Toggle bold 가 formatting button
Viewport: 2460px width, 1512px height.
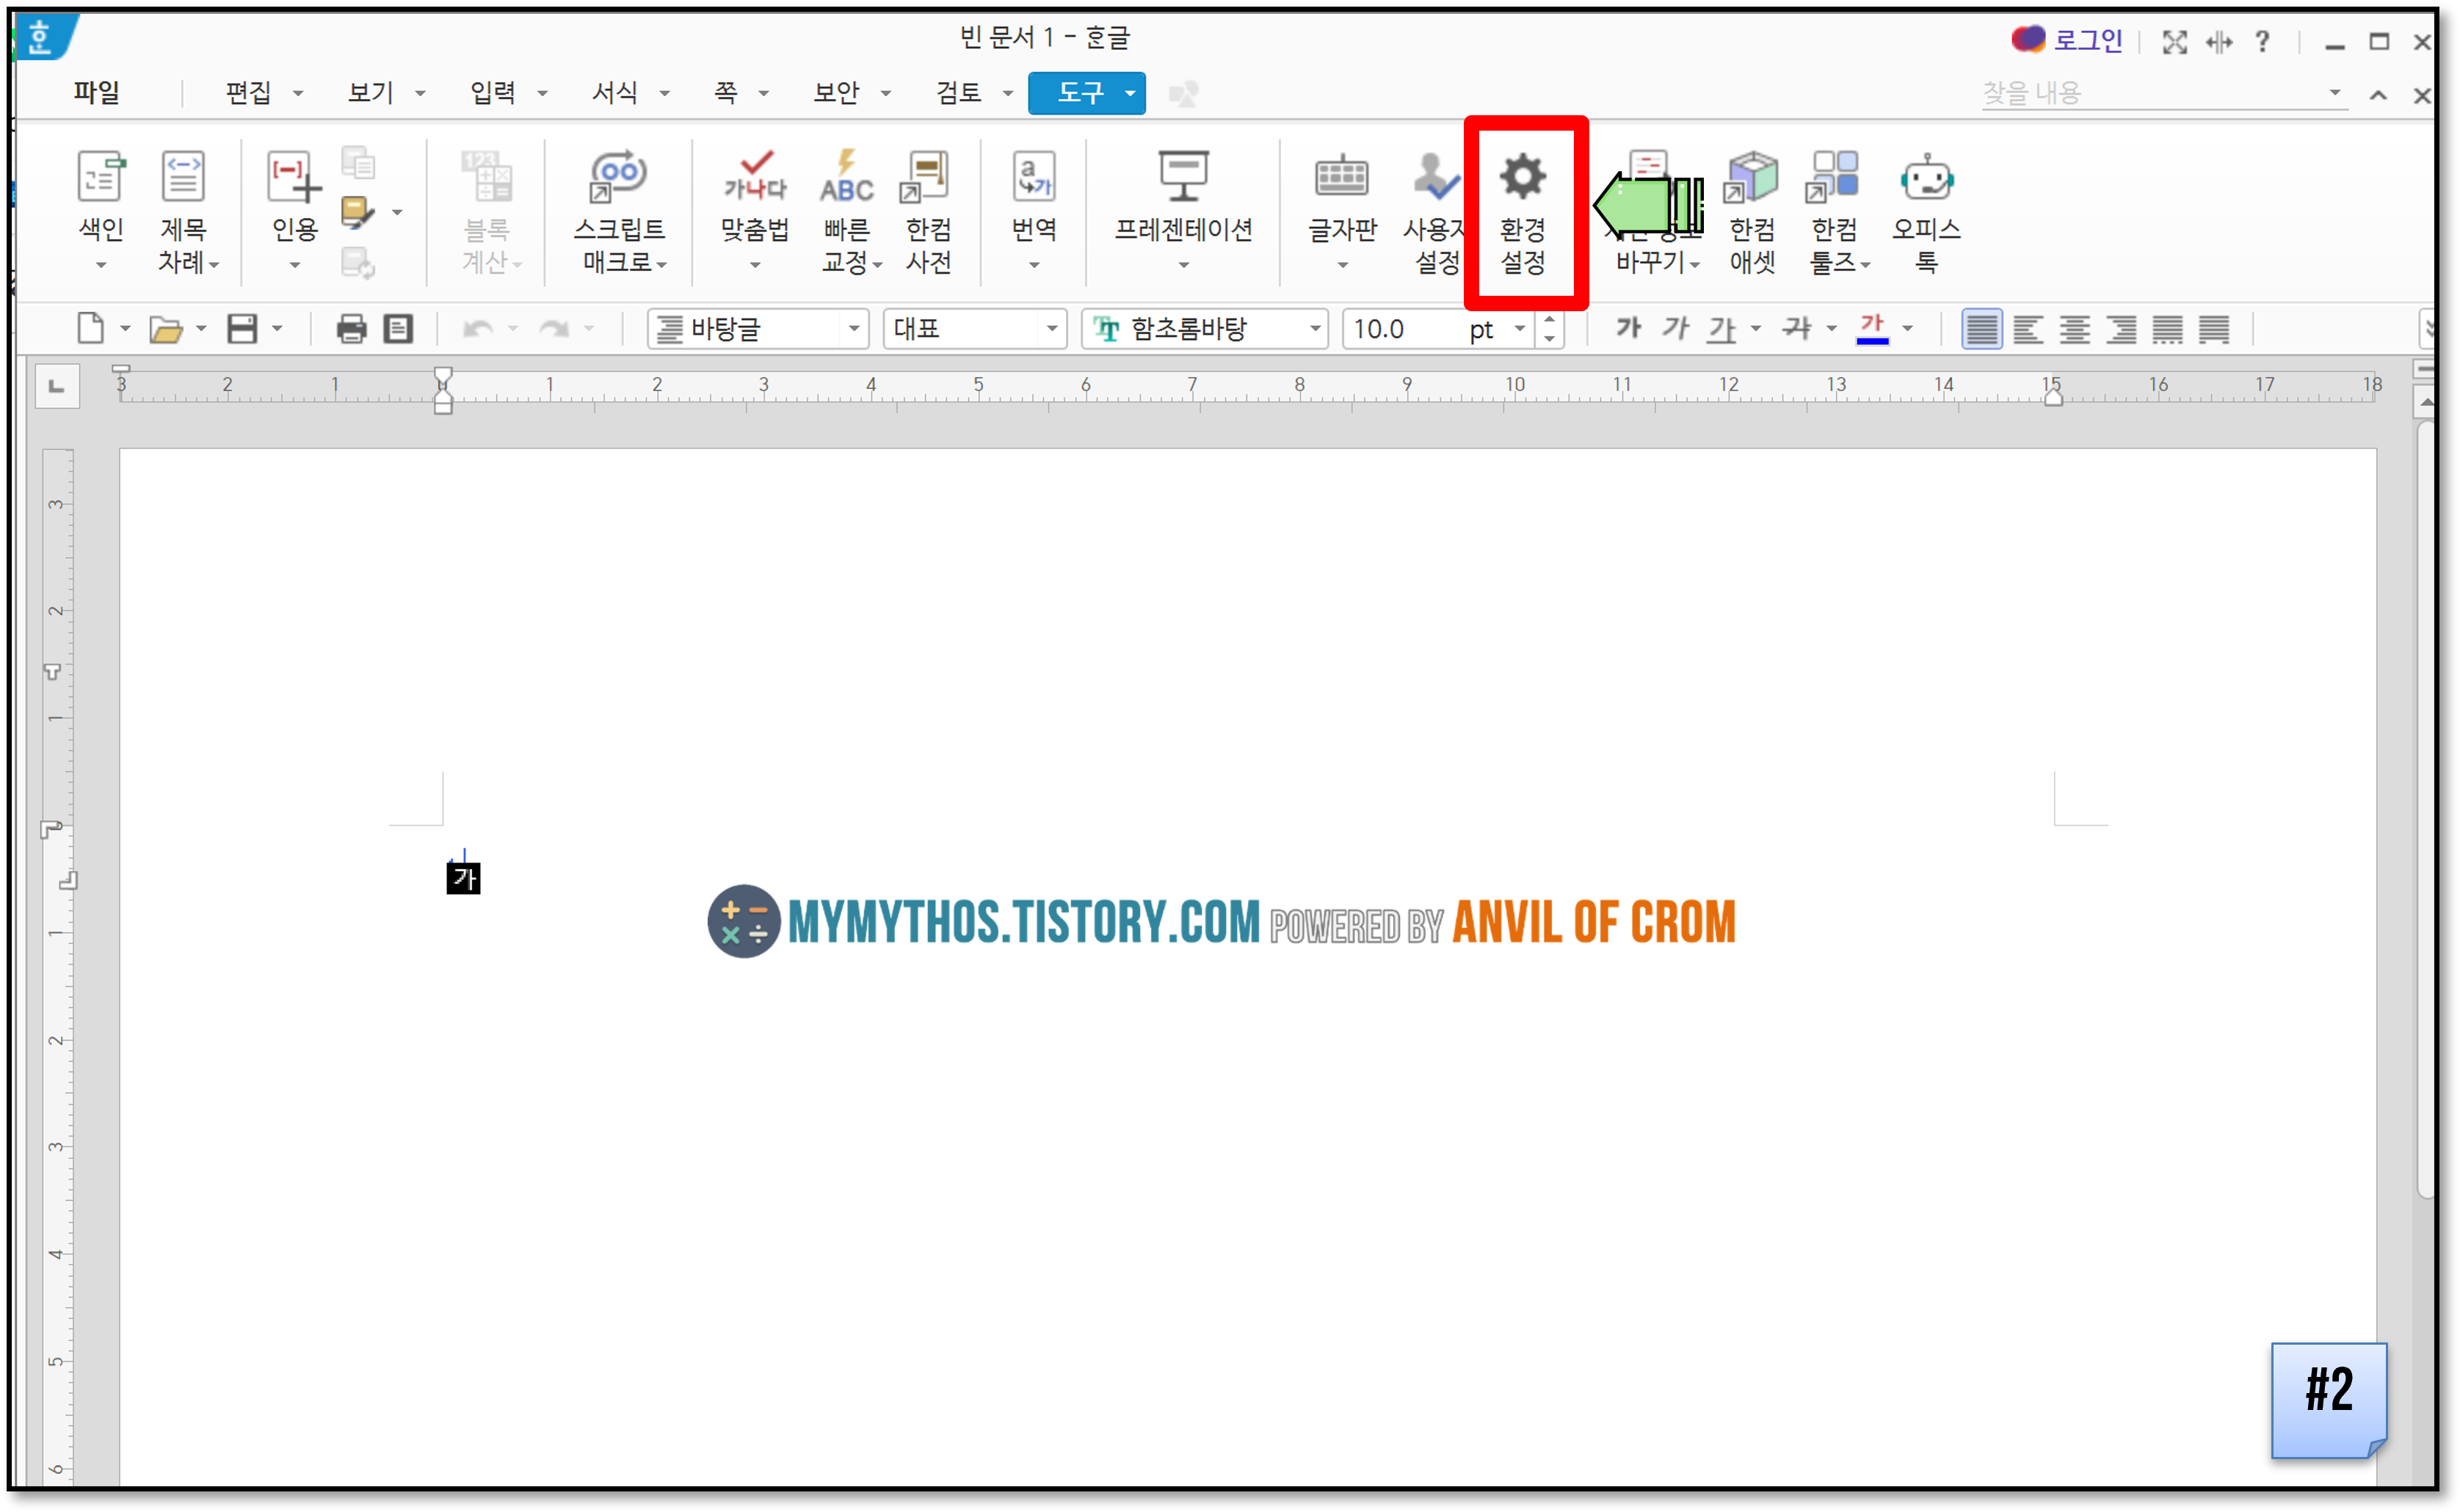tap(1628, 328)
